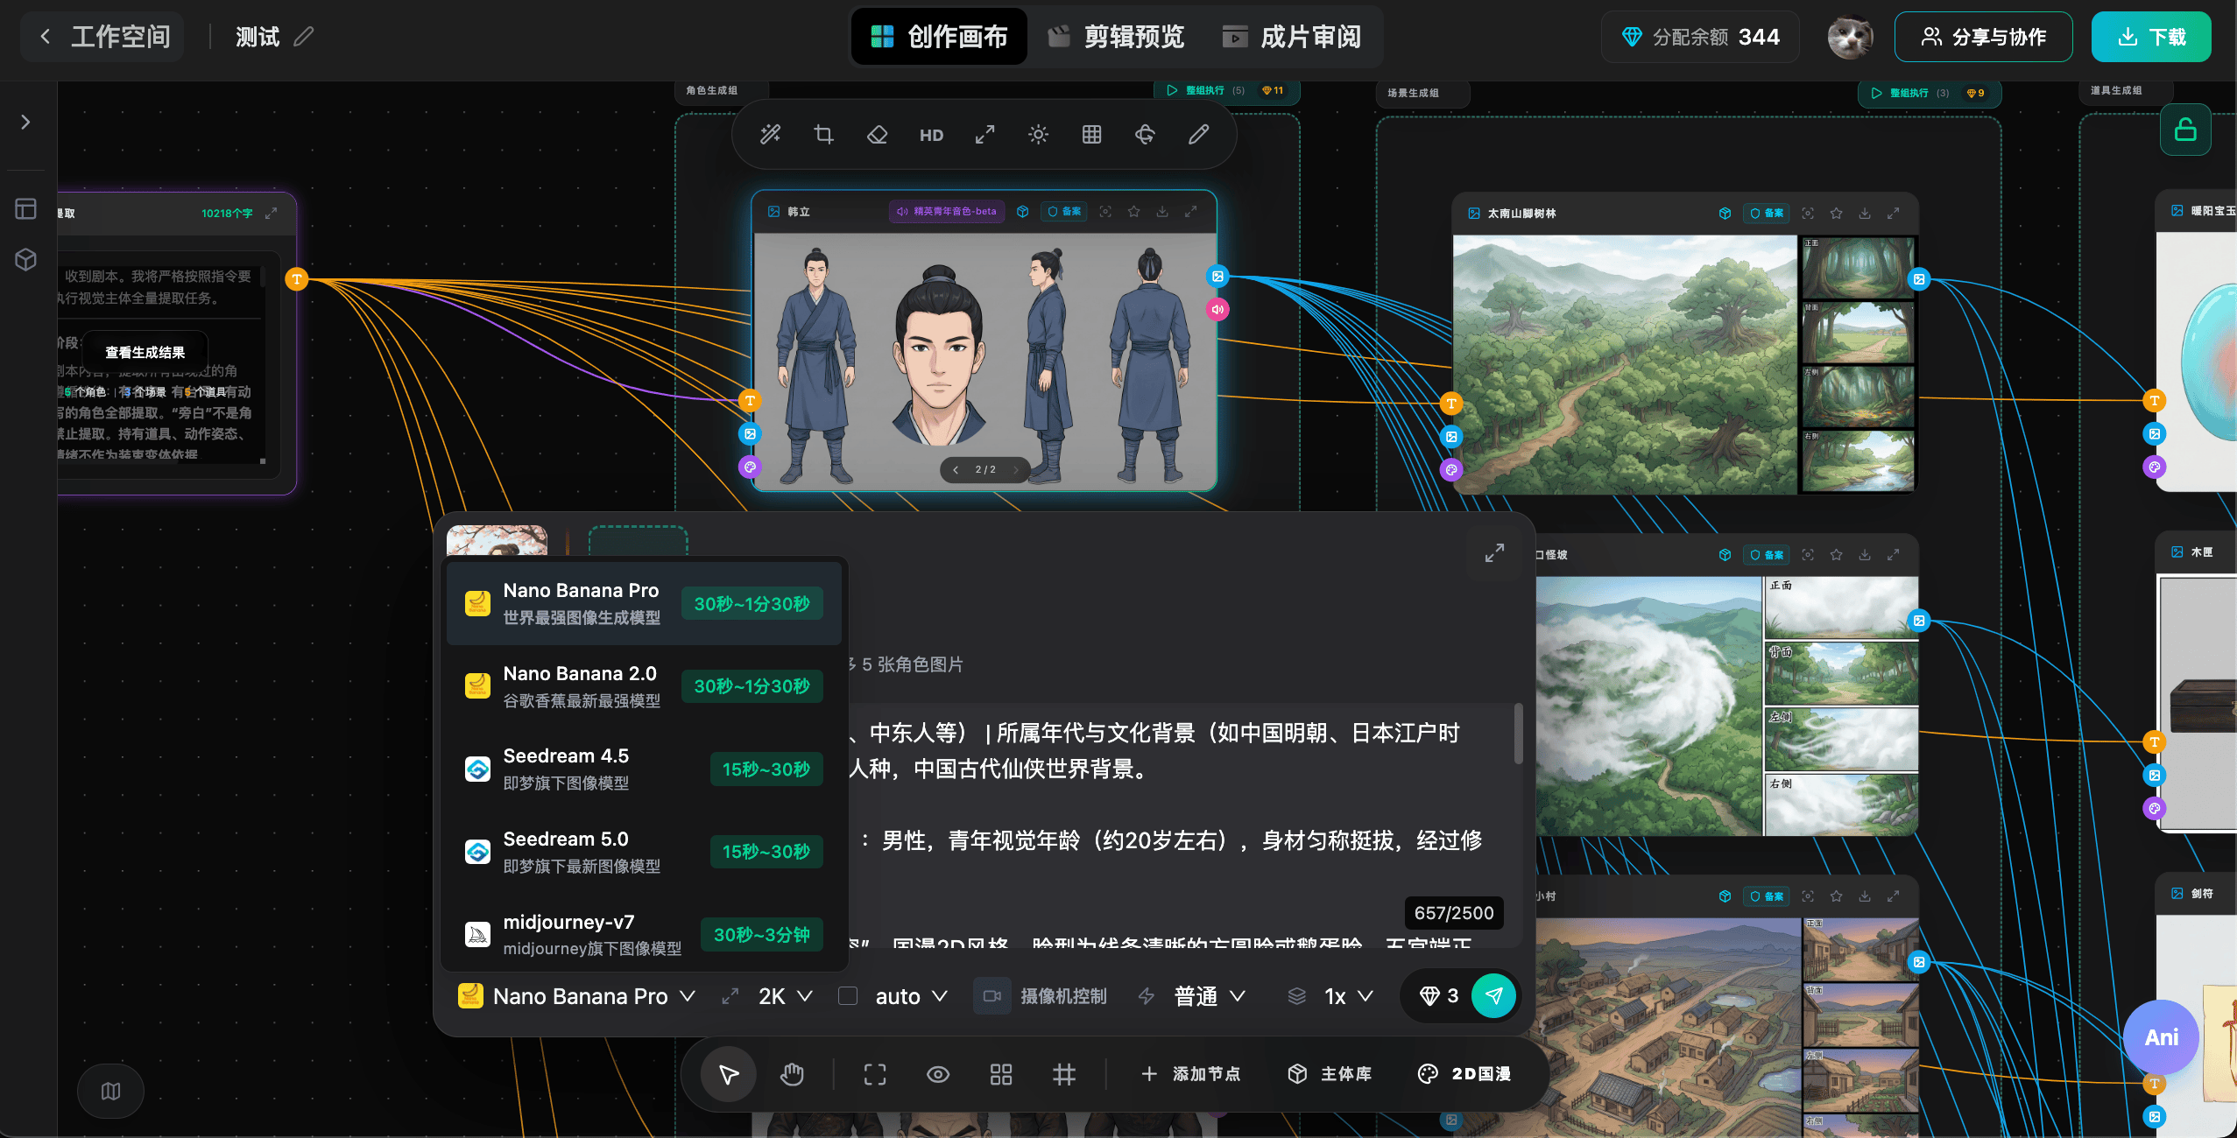The height and width of the screenshot is (1138, 2237).
Task: Toggle 摄像机控制 camera control
Action: point(1041,996)
